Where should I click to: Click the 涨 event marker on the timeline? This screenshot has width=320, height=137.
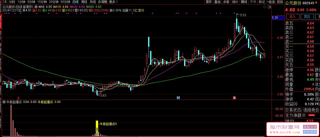point(234,98)
